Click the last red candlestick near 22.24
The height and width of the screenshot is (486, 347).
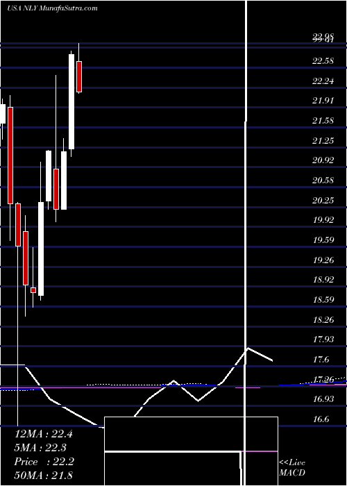[x=79, y=76]
